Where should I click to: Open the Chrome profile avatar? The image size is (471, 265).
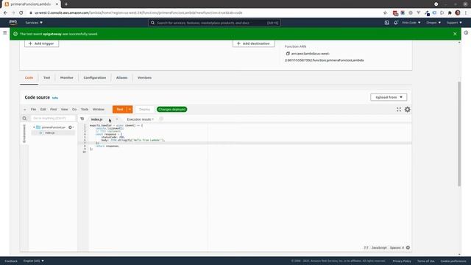tap(458, 13)
